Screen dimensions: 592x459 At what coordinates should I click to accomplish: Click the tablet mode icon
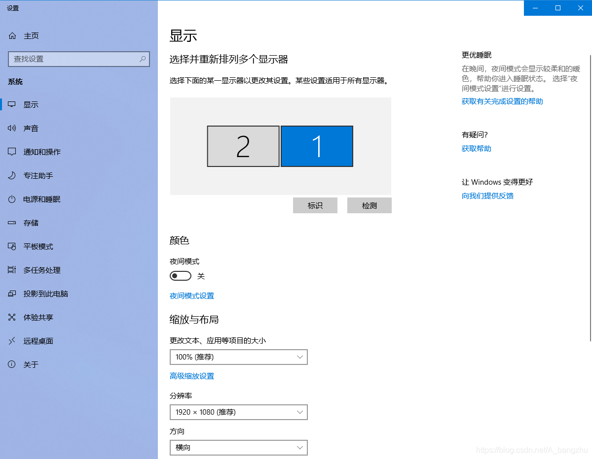coord(12,247)
